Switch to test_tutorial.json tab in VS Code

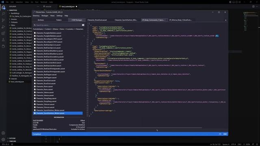click(68, 6)
